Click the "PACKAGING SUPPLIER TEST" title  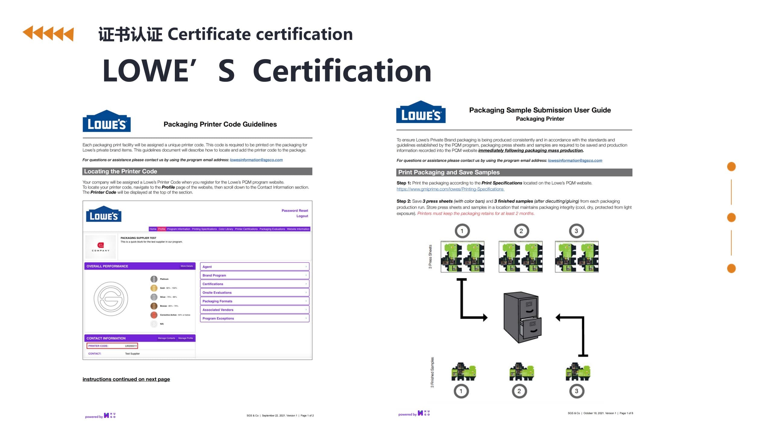point(138,238)
